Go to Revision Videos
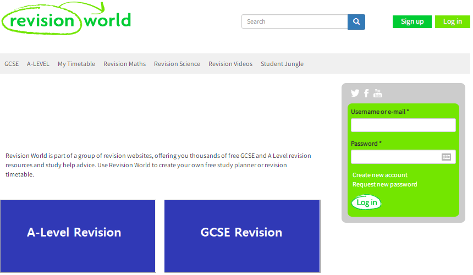 coord(230,64)
